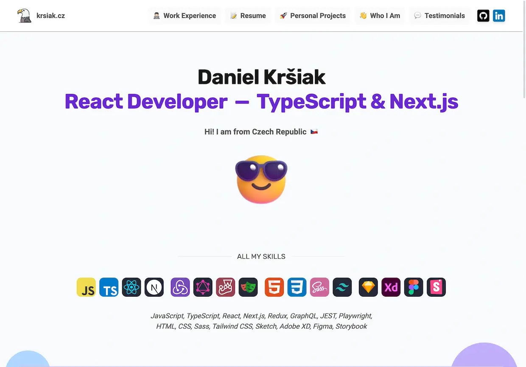Select the Figma skill icon

pyautogui.click(x=414, y=287)
